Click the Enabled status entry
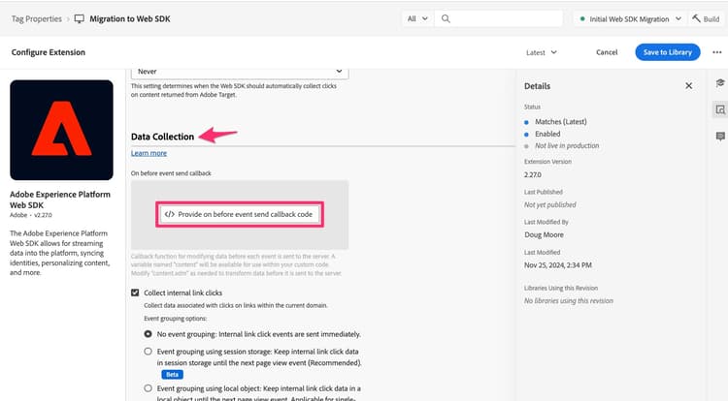Screen dimensions: 728x401 tap(547, 134)
